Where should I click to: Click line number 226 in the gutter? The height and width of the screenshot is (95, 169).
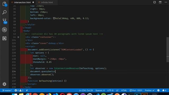click(x=14, y=46)
